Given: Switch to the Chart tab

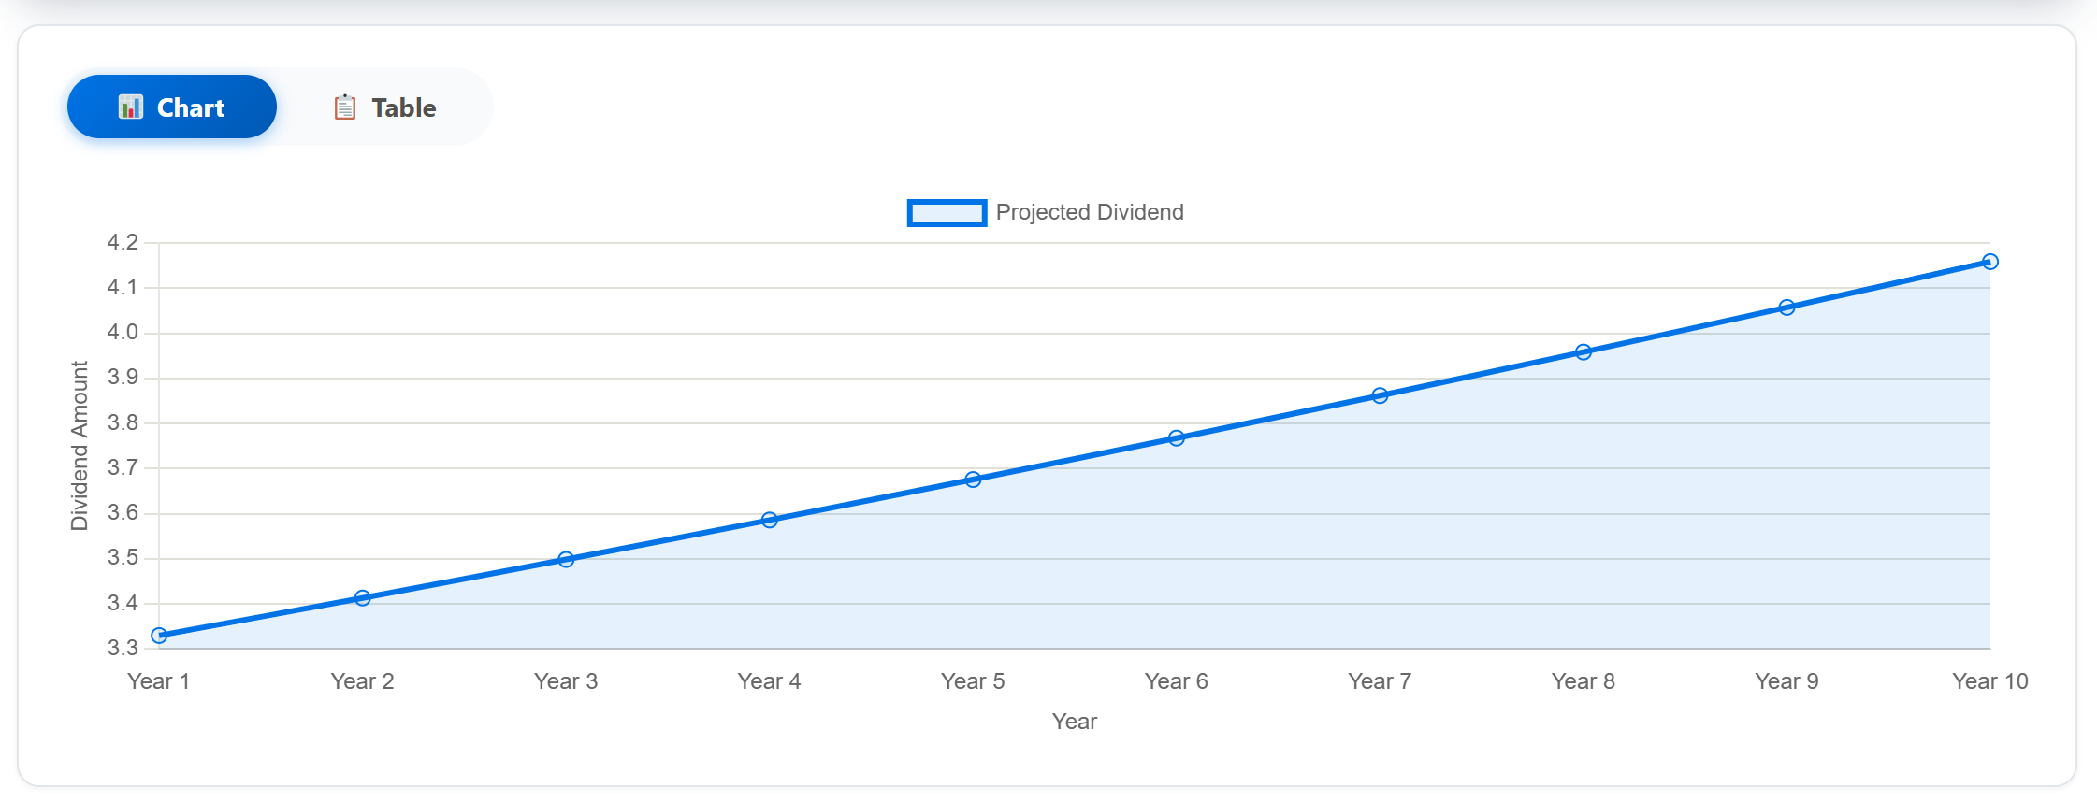Looking at the screenshot, I should pyautogui.click(x=172, y=107).
